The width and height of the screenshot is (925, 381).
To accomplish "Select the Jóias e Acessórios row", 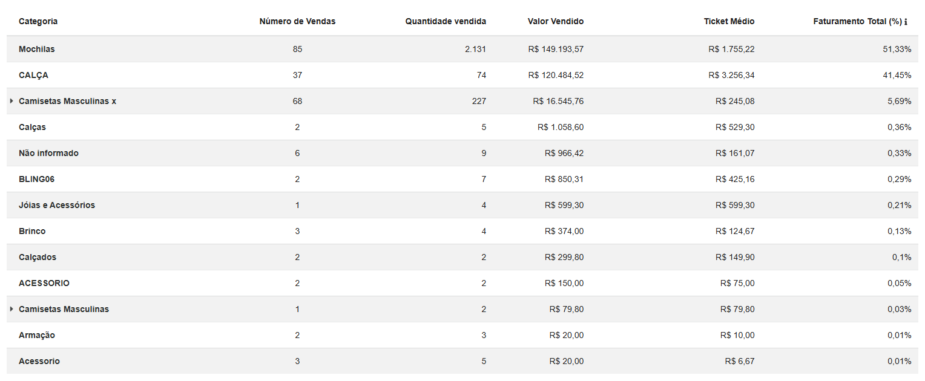I will [x=57, y=205].
